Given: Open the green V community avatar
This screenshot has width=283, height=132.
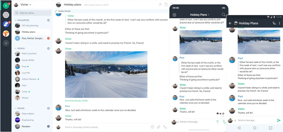Looking at the screenshot, I should pyautogui.click(x=6, y=6).
